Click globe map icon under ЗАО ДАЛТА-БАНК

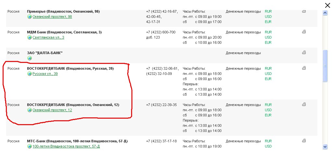click(x=30, y=58)
